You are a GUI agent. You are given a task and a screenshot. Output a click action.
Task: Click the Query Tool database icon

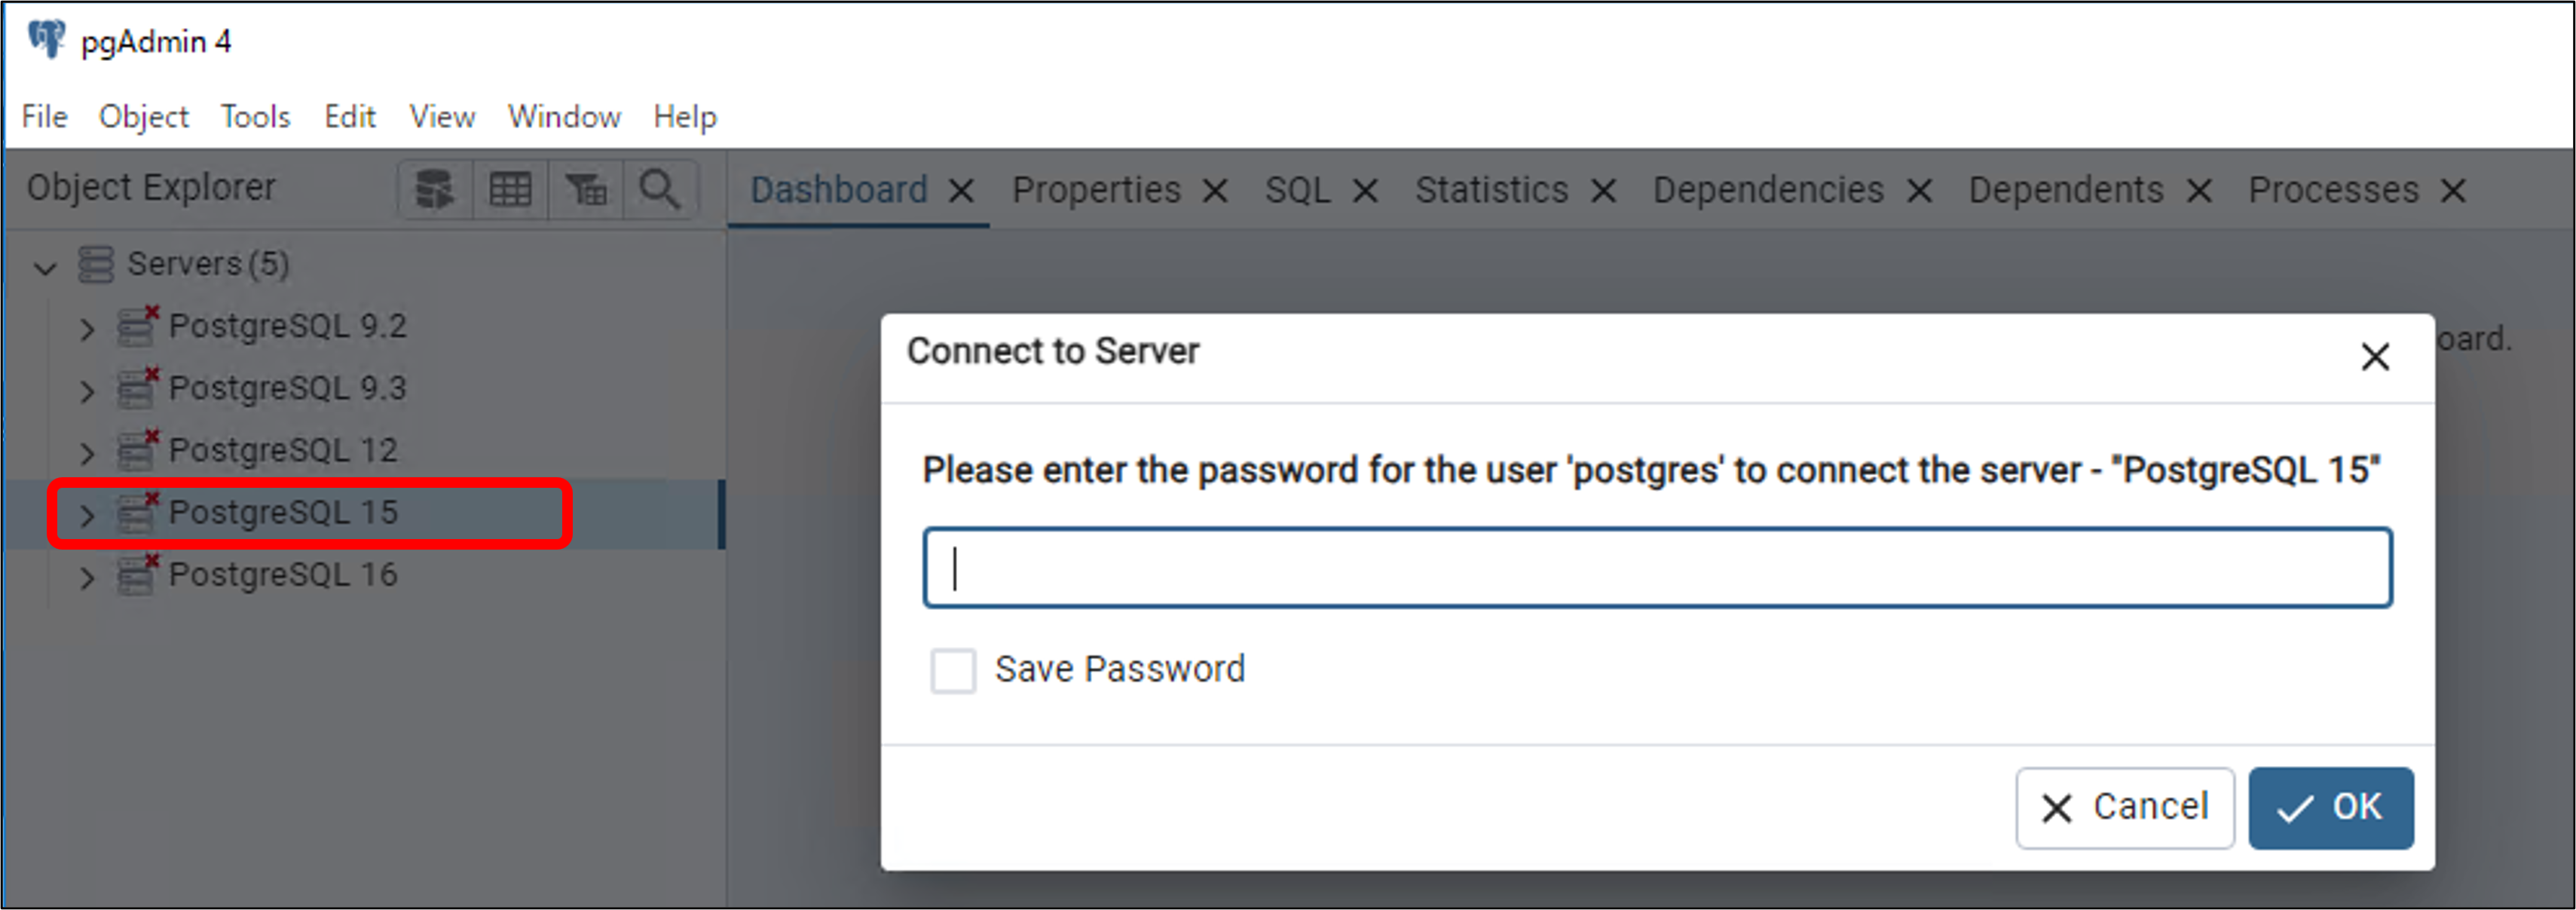(x=435, y=189)
